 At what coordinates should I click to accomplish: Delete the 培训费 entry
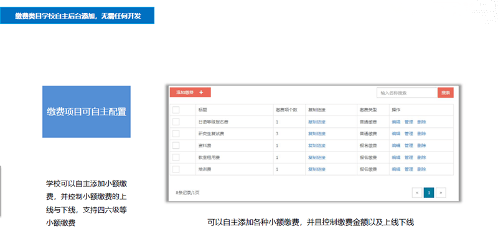pos(421,169)
